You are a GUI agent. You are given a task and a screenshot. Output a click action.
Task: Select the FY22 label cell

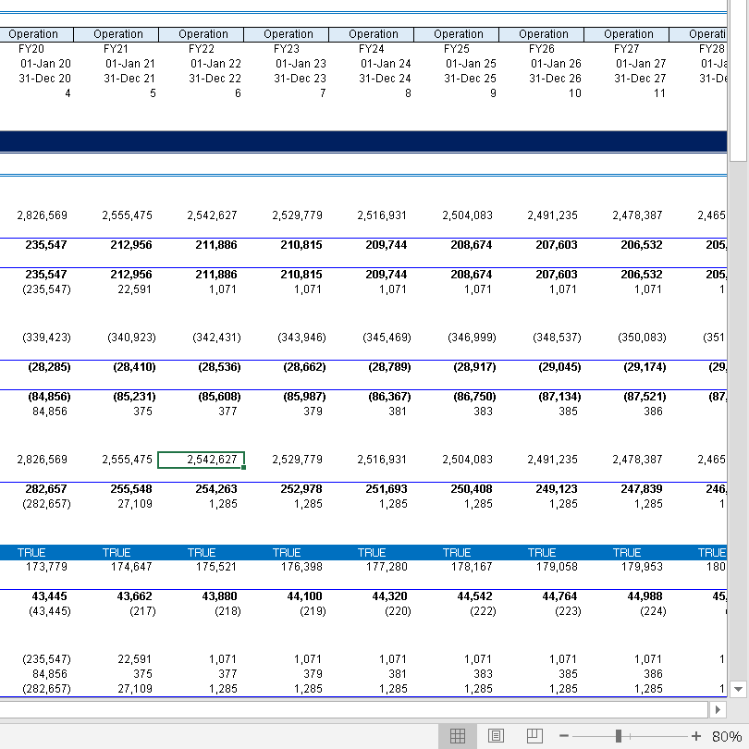click(201, 49)
